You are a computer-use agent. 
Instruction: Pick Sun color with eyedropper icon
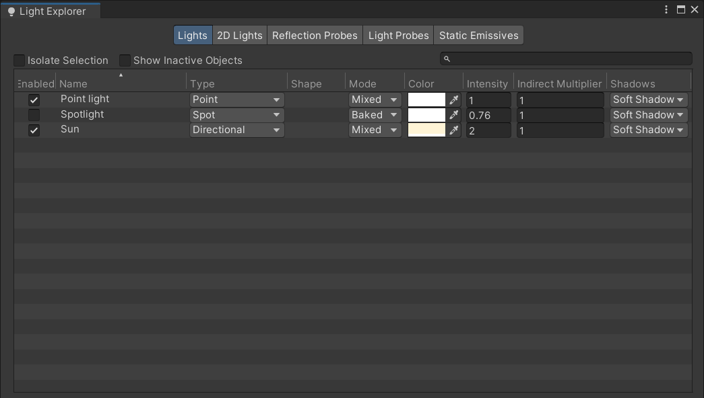tap(454, 130)
